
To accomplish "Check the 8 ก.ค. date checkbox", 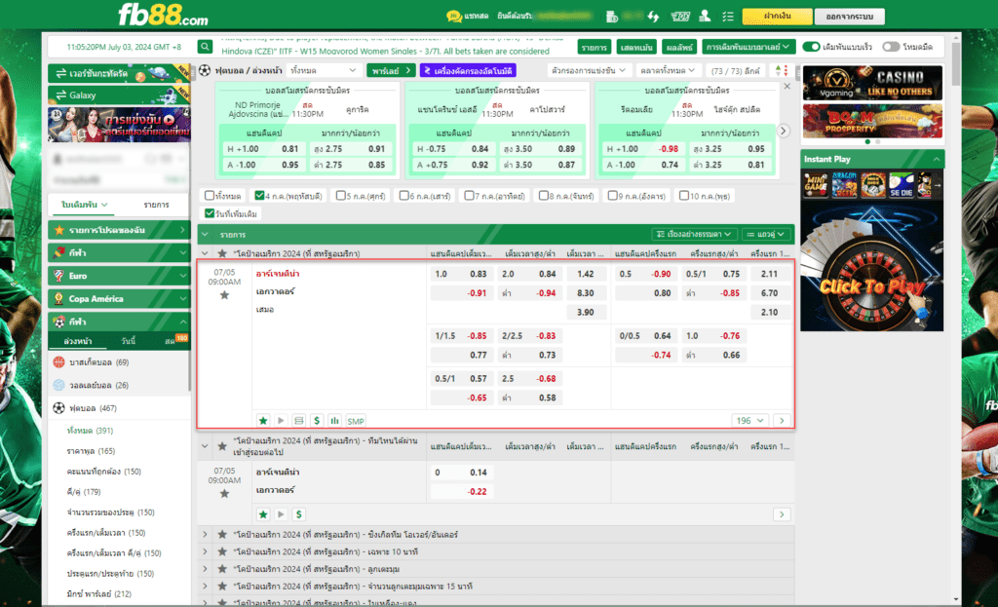I will pos(544,195).
